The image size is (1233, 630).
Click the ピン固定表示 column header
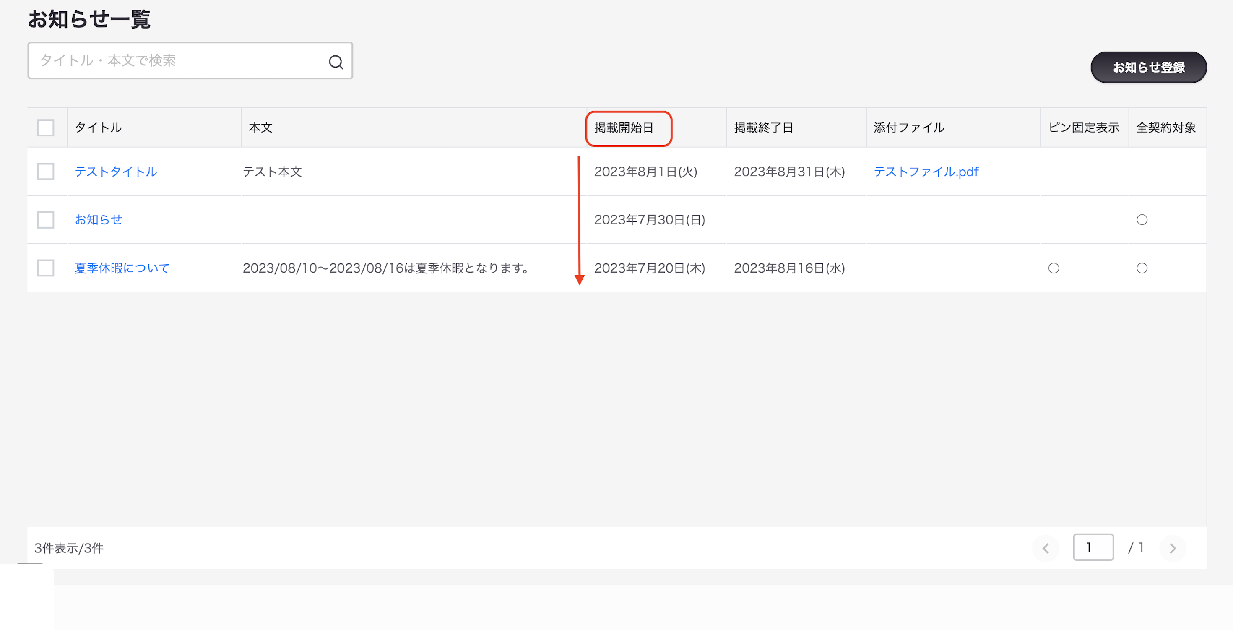1084,128
